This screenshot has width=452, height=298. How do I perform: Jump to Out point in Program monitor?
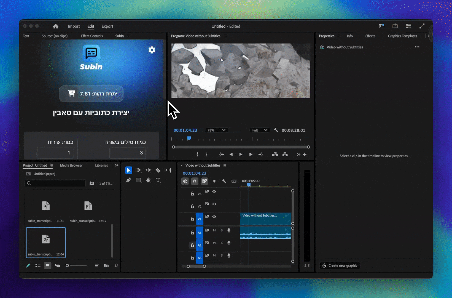point(260,155)
